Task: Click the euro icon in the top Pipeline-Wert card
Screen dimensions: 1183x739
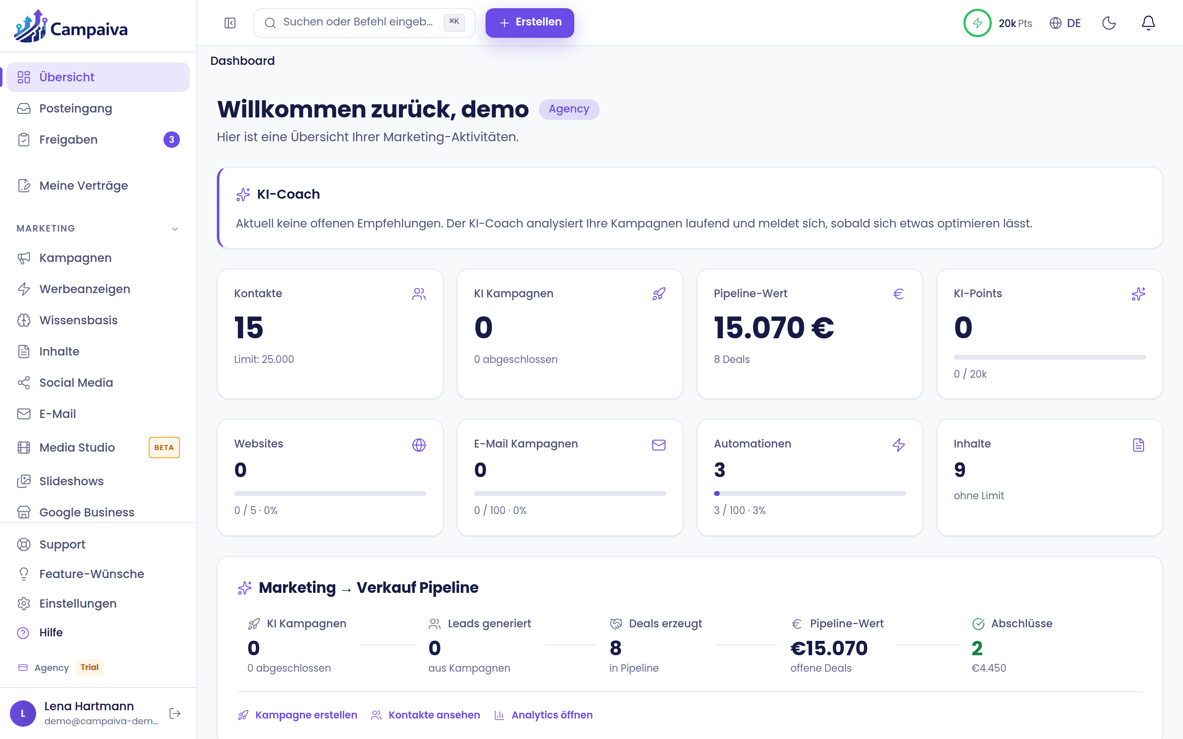Action: 898,294
